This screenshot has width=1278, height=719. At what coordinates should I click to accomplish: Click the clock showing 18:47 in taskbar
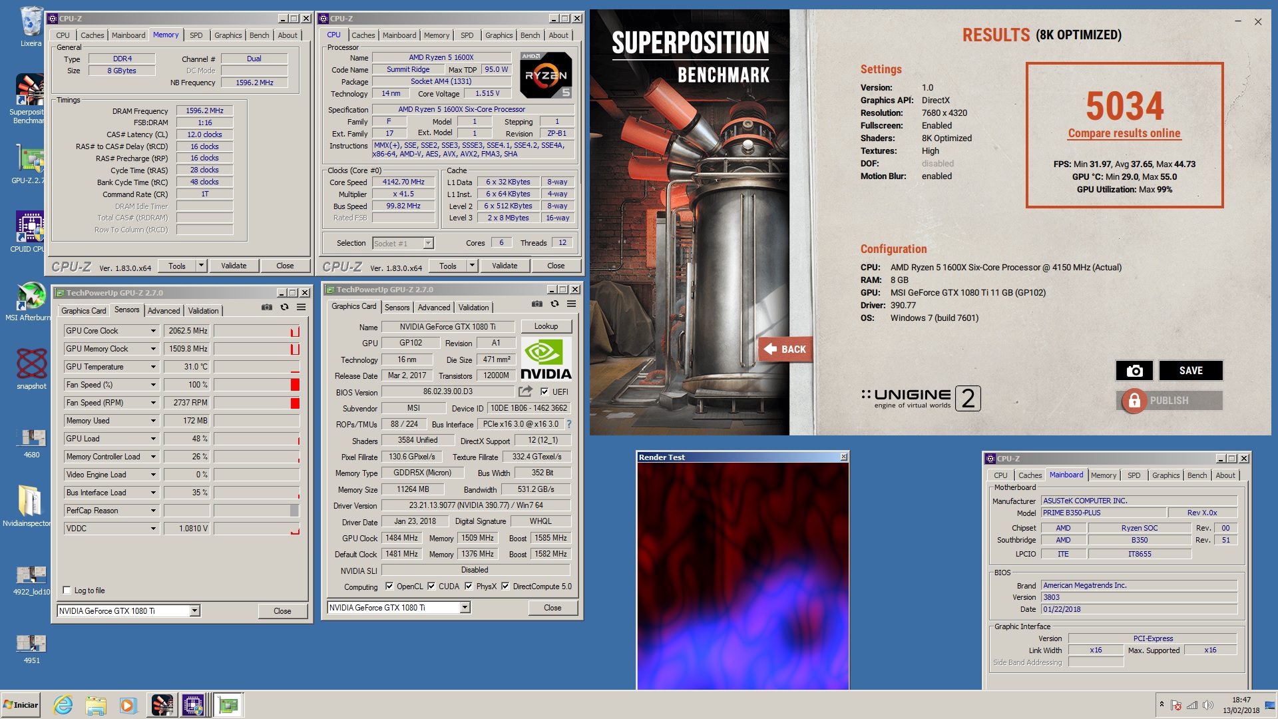coord(1241,700)
